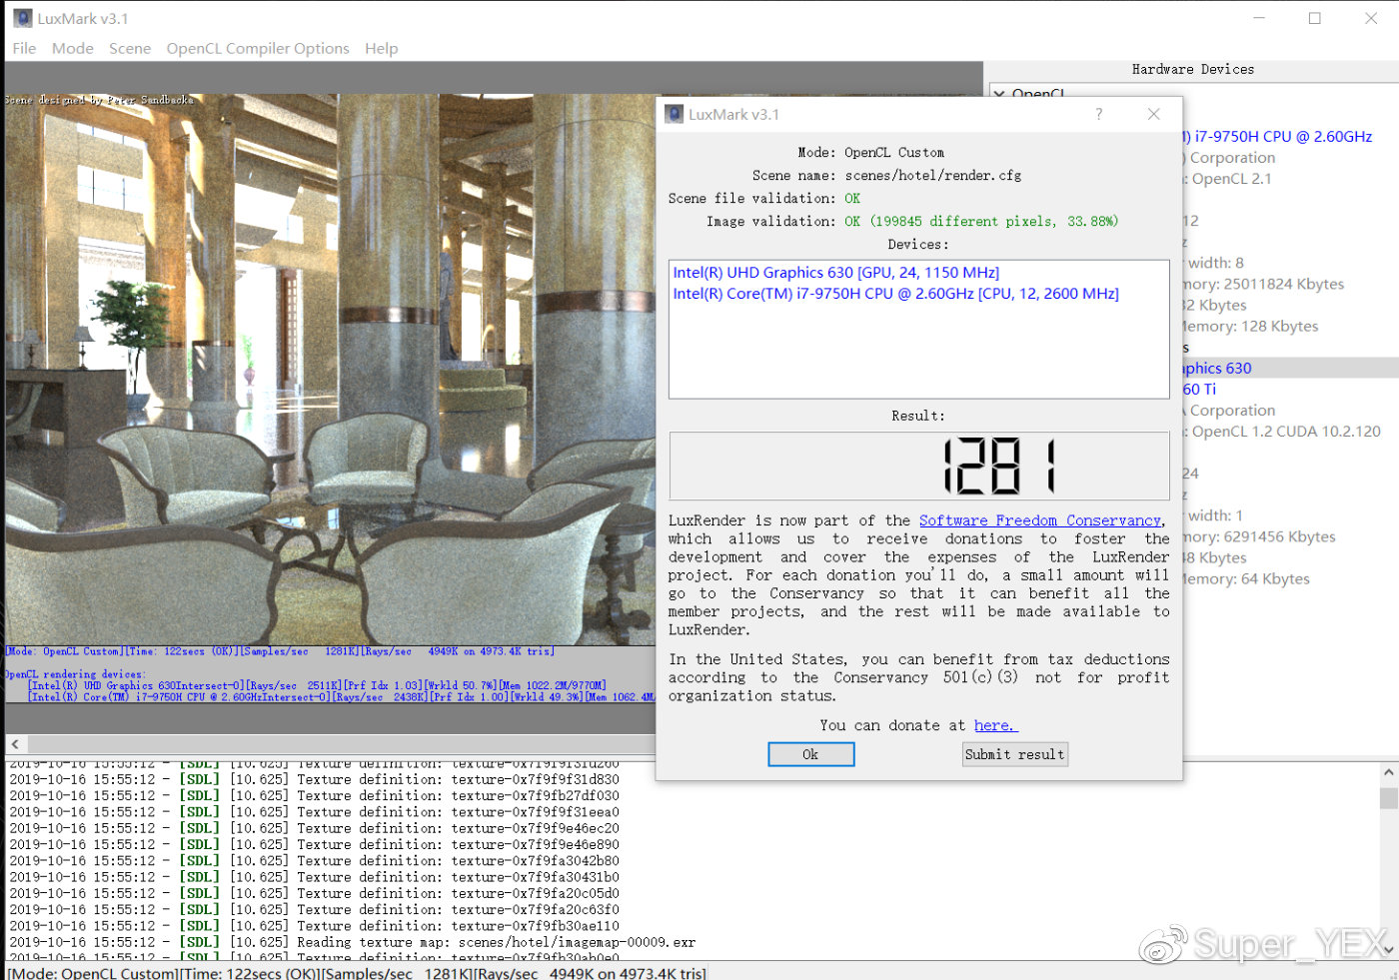Close the LuxMark v3.1 result dialog

click(1154, 114)
